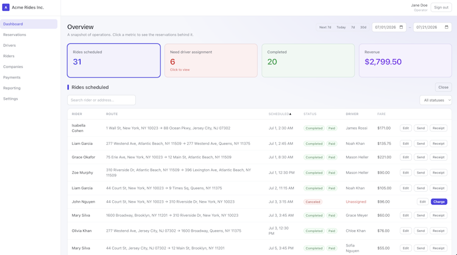Edit Isabella Cohen's ride
The width and height of the screenshot is (457, 255).
coord(406,128)
